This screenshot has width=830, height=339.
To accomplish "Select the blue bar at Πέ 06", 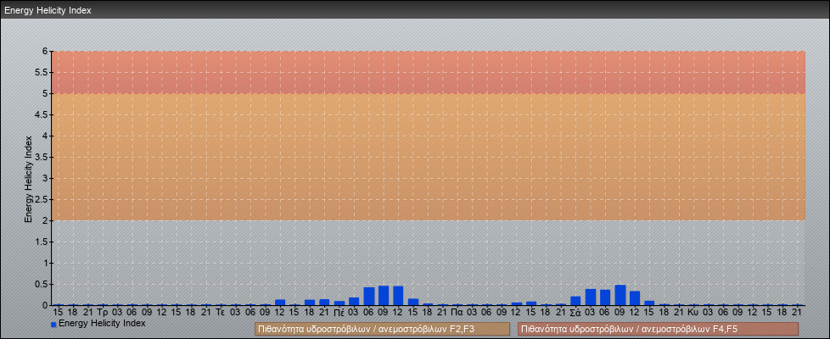I will pyautogui.click(x=369, y=296).
